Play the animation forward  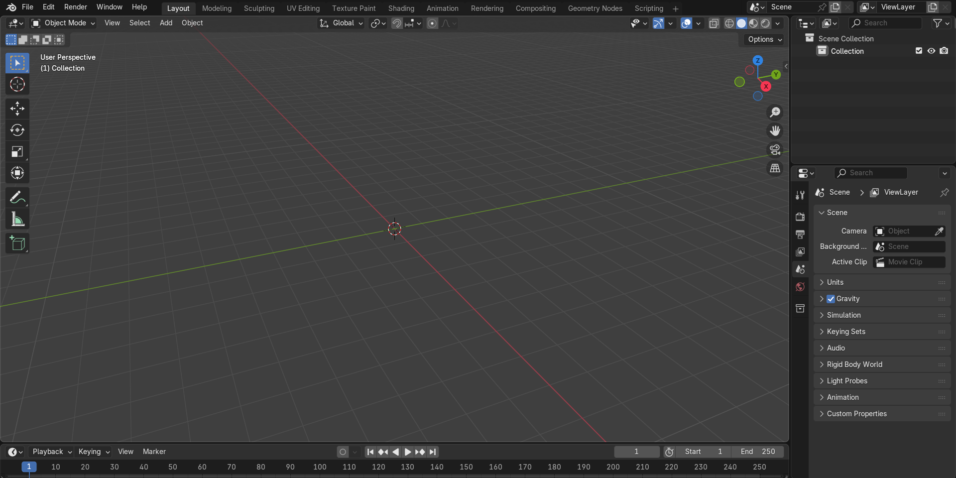pos(408,452)
